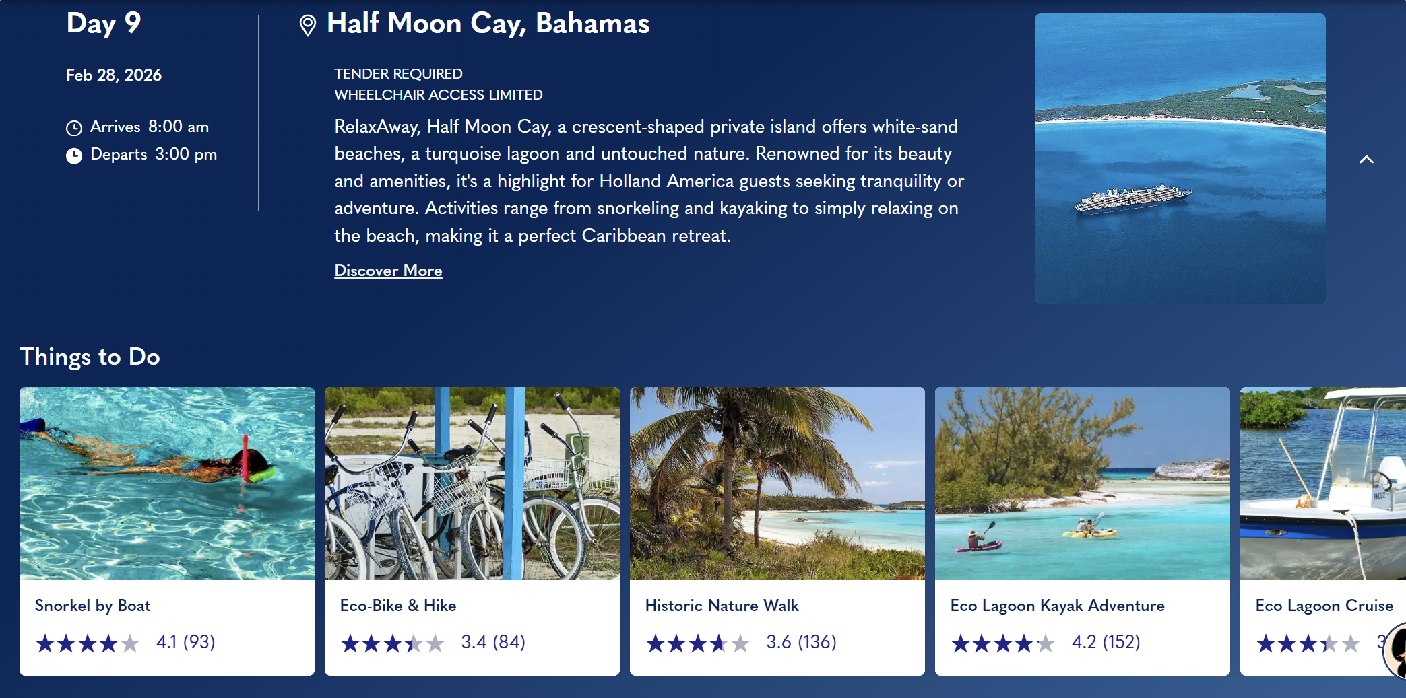Click the Half Moon Cay, Bahamas heading

[488, 24]
